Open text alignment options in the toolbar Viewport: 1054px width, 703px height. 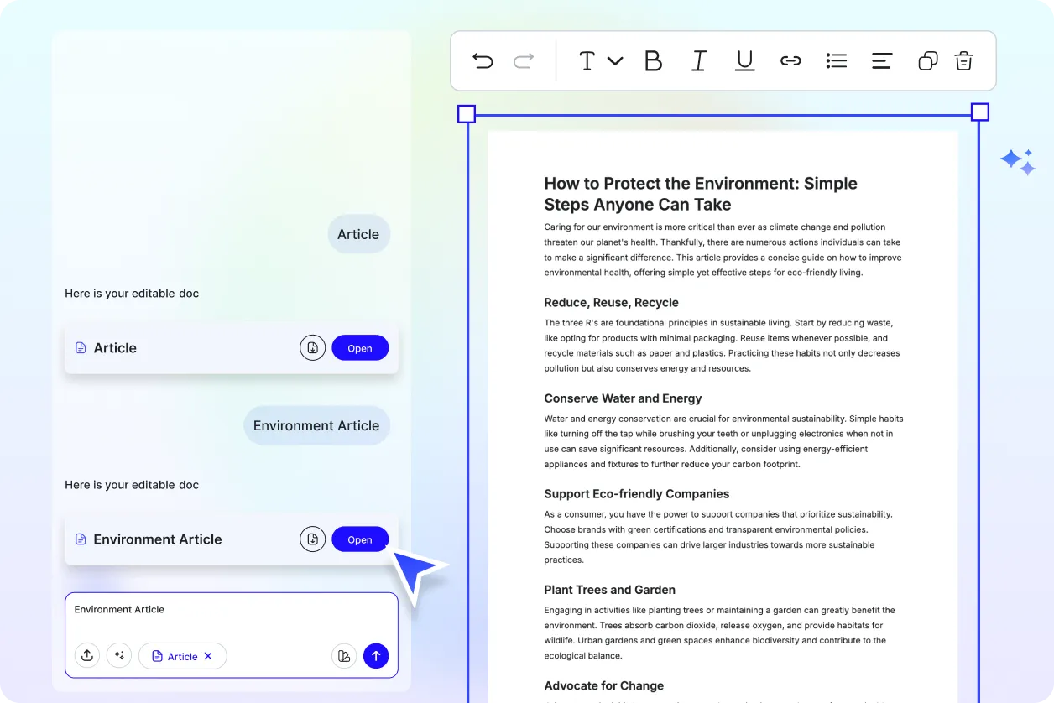pos(881,60)
